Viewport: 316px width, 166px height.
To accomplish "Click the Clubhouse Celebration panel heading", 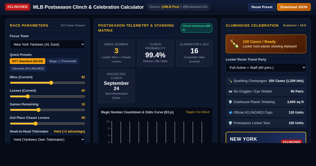I will (252, 25).
